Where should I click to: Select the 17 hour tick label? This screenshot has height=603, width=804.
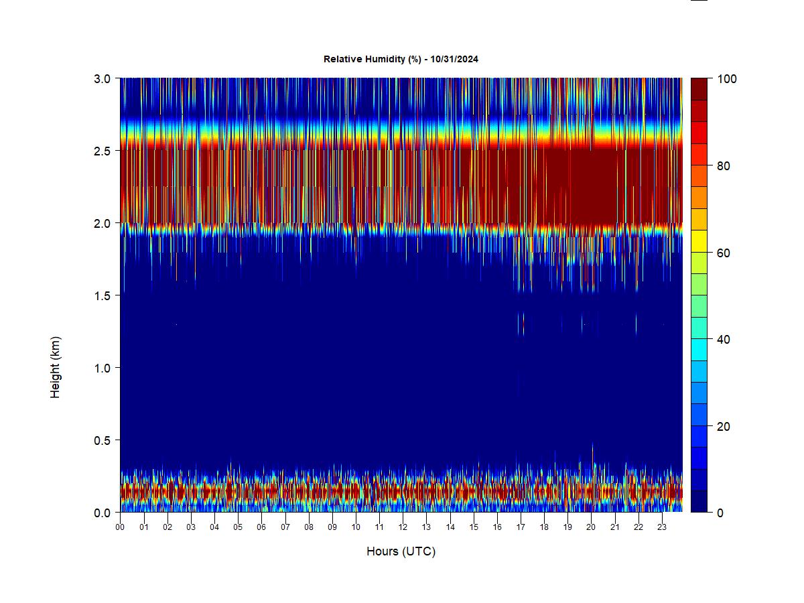pyautogui.click(x=521, y=527)
